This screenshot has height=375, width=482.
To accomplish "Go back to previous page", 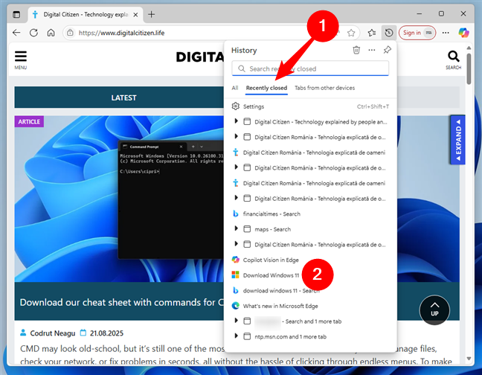I will point(16,33).
